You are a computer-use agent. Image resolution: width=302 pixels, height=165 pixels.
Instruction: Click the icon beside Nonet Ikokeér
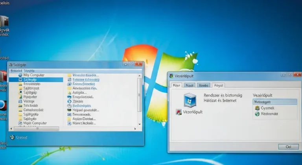click(69, 123)
